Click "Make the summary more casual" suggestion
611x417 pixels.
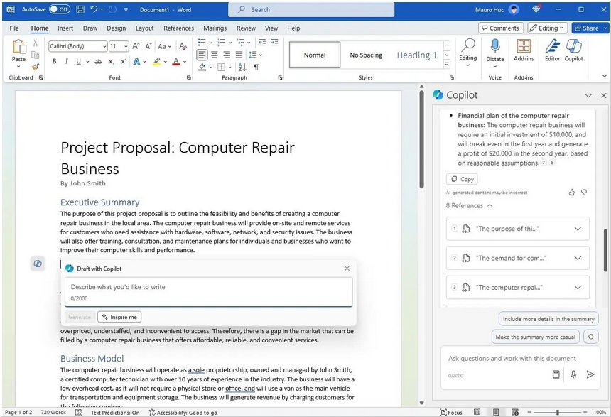click(x=536, y=337)
